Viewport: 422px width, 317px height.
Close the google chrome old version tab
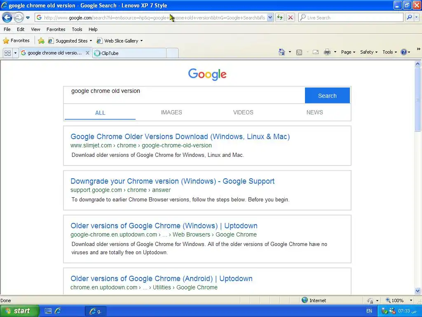(87, 53)
